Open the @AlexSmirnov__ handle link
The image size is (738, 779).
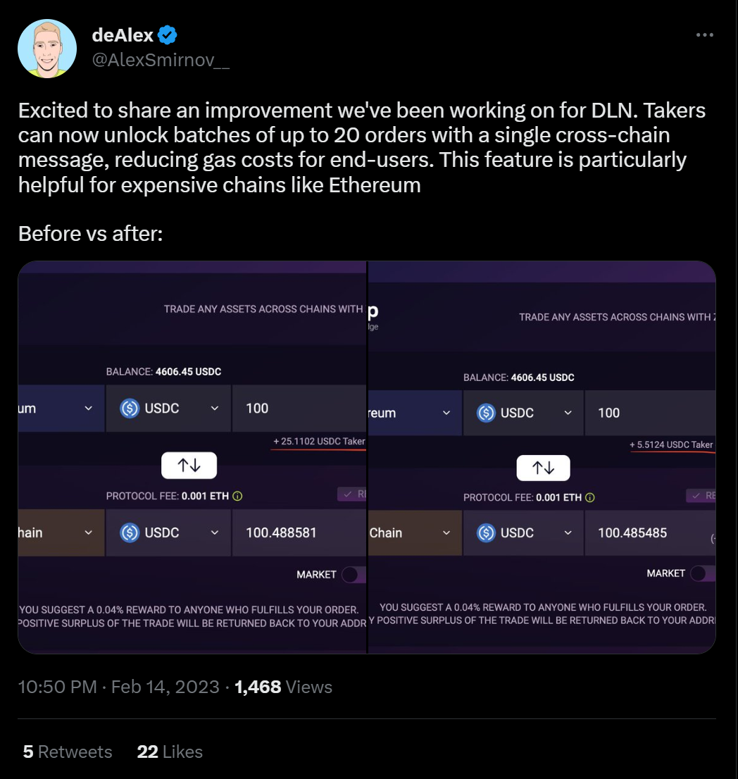tap(161, 61)
